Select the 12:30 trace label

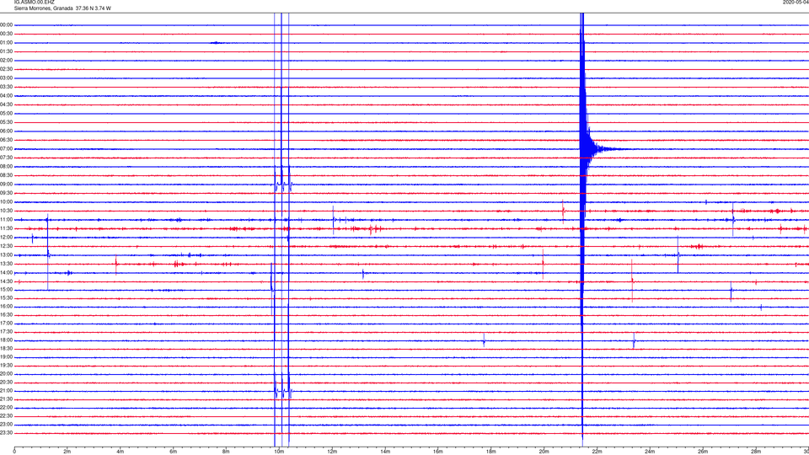(x=6, y=246)
